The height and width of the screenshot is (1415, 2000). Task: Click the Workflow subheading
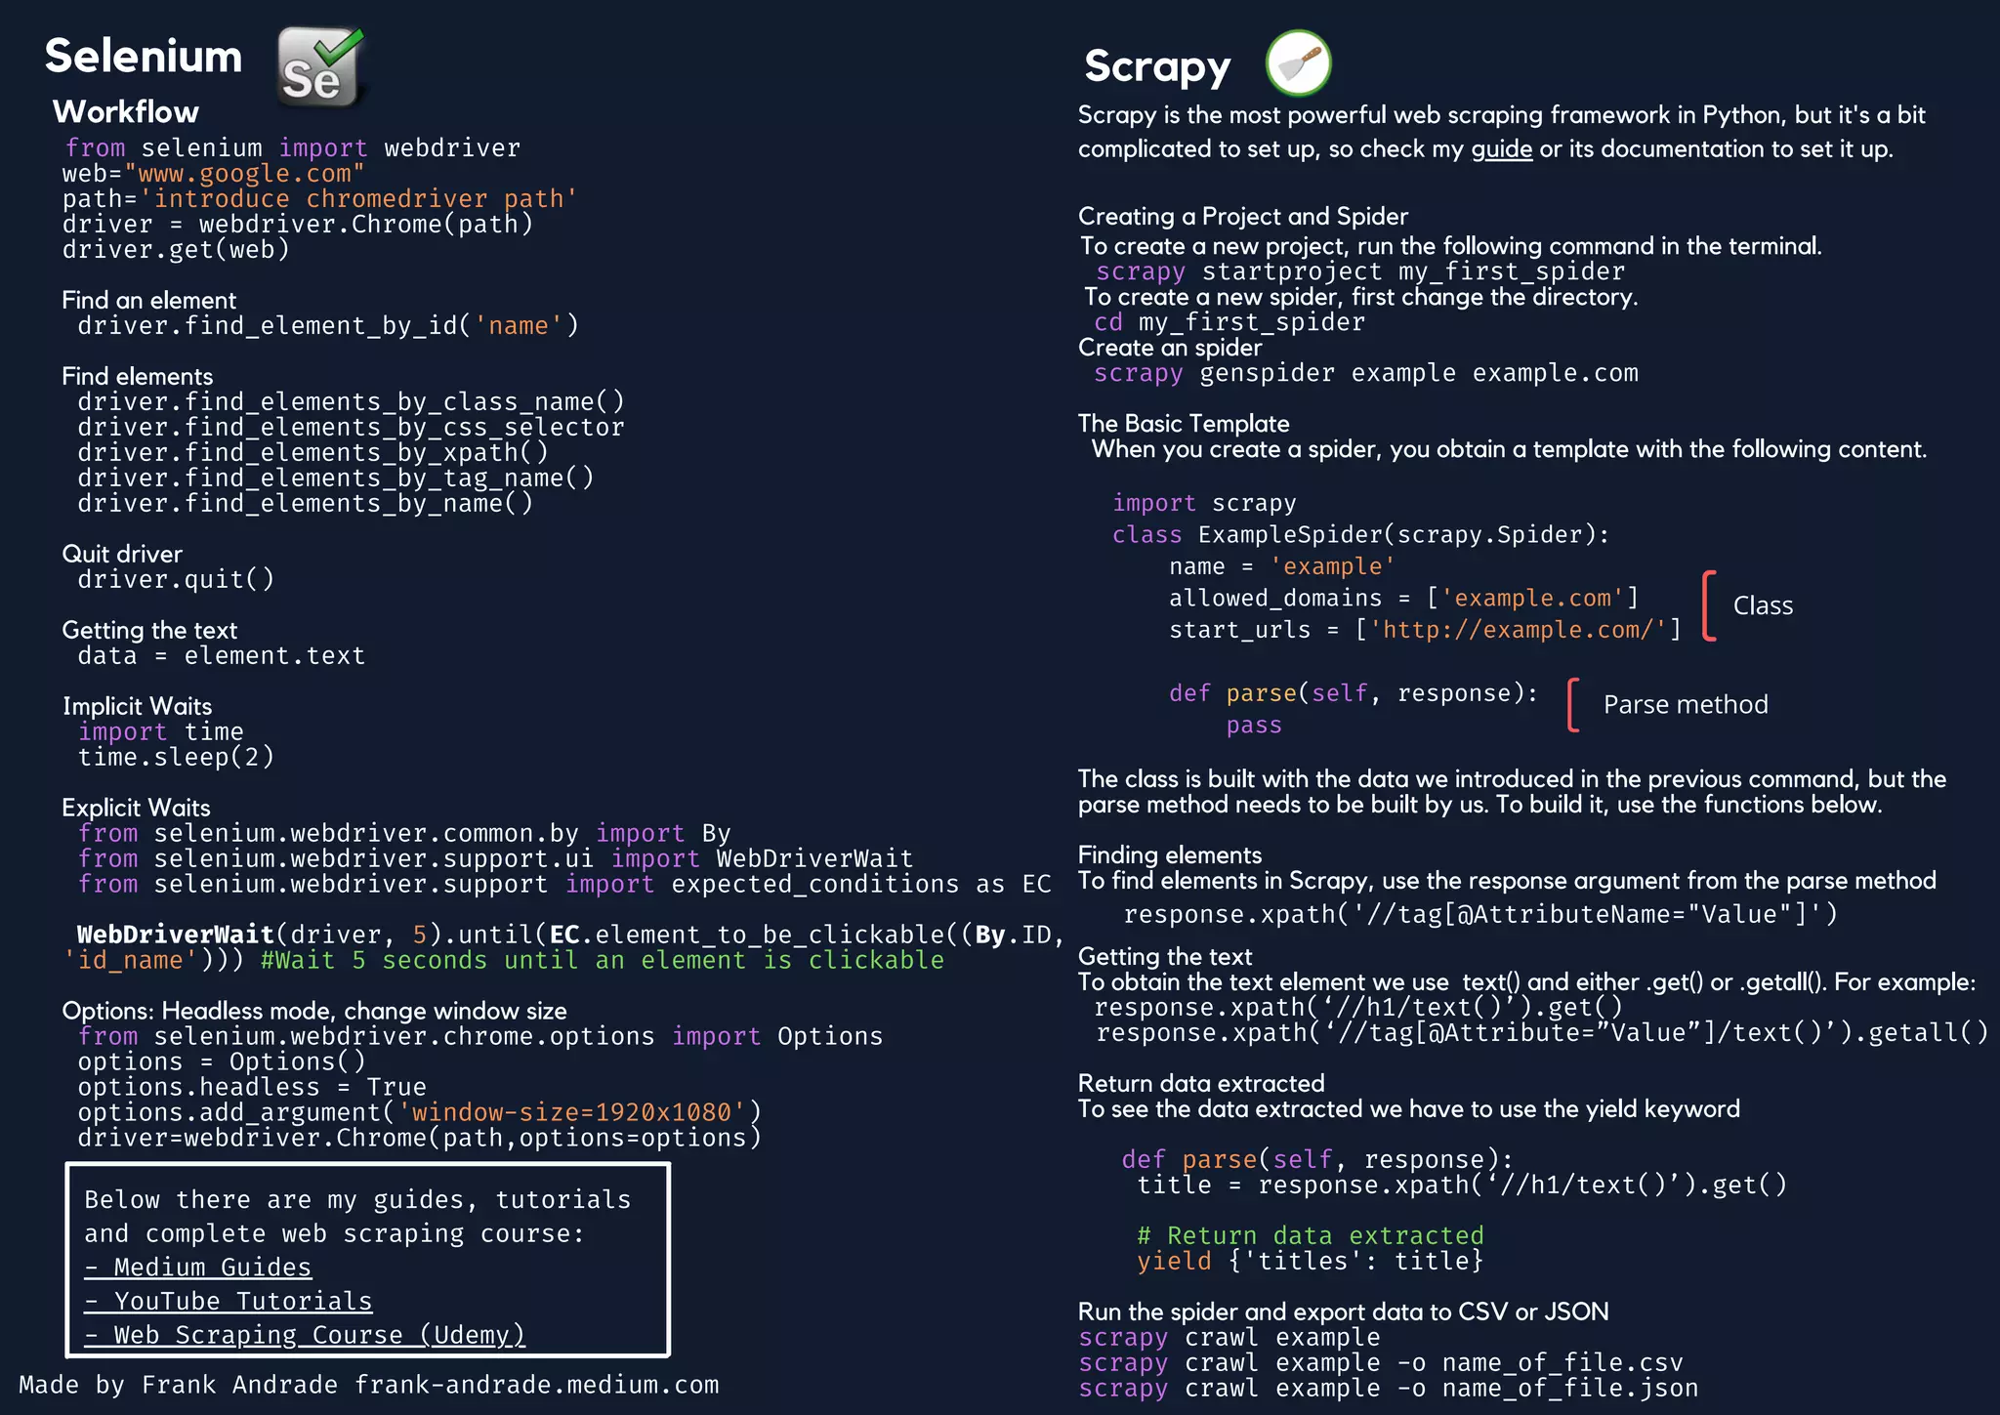pos(126,112)
